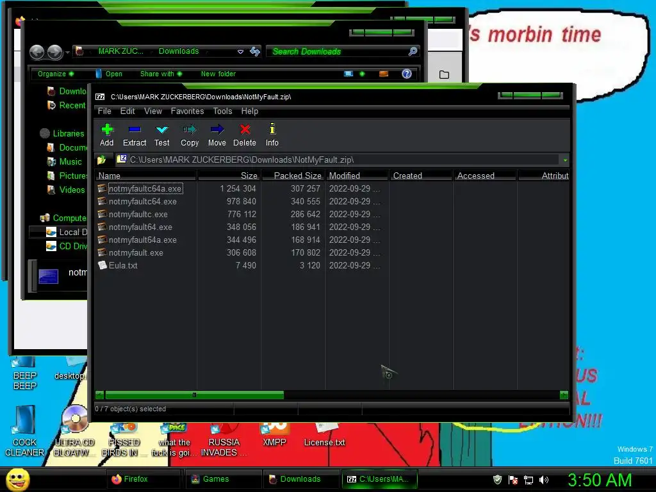The width and height of the screenshot is (656, 492).
Task: Click the Action Center flag icon
Action: (x=513, y=480)
